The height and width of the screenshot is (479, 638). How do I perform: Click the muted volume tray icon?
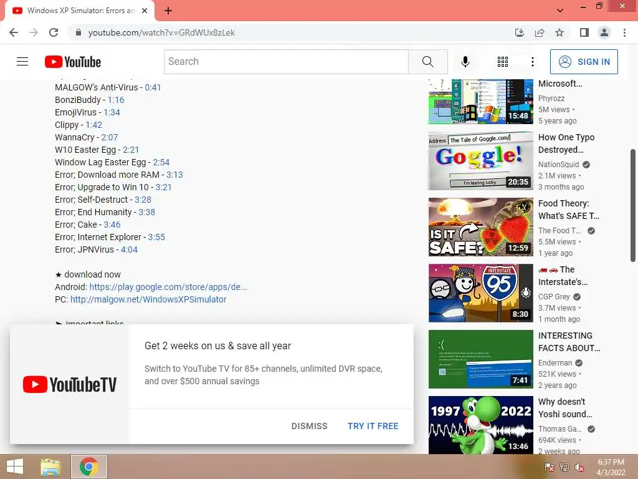[580, 467]
